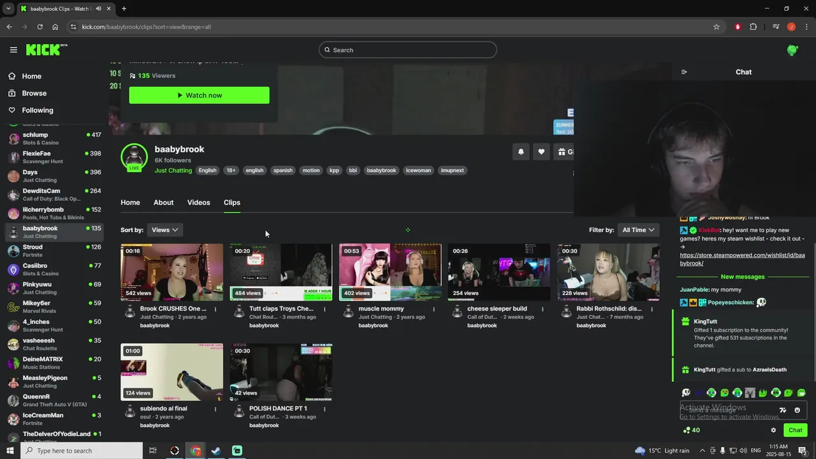Switch to the Home channel tab
Image resolution: width=816 pixels, height=459 pixels.
click(x=130, y=202)
